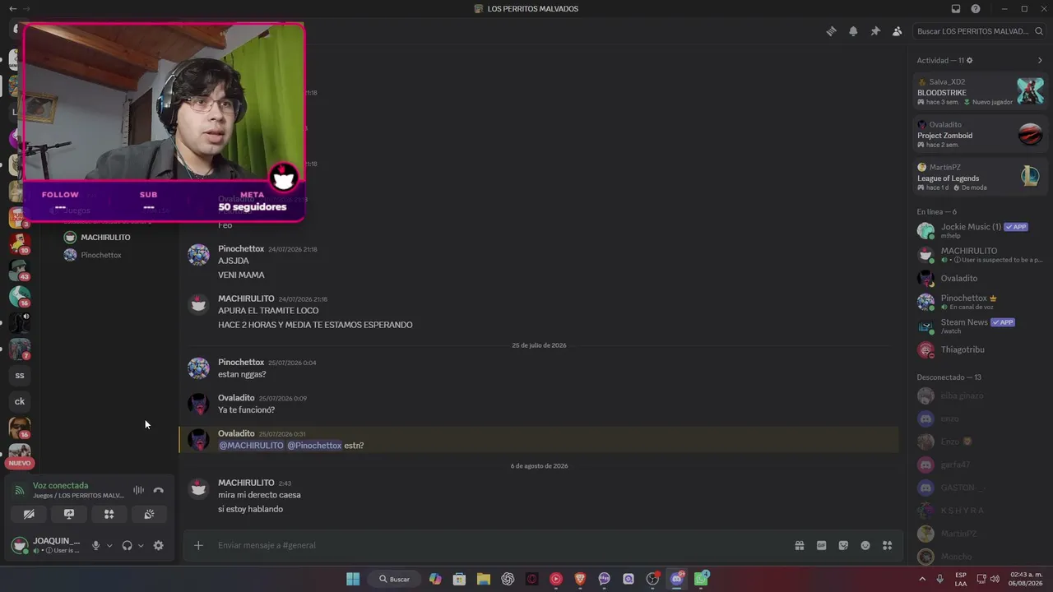
Task: Go back using the top-left arrow
Action: click(x=12, y=9)
